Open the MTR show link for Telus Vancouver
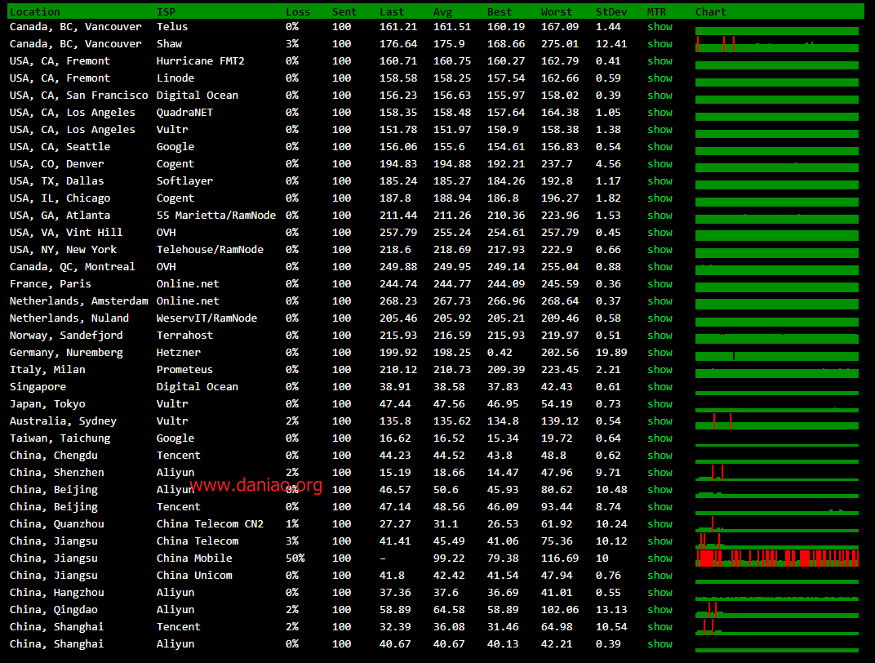 [x=660, y=27]
